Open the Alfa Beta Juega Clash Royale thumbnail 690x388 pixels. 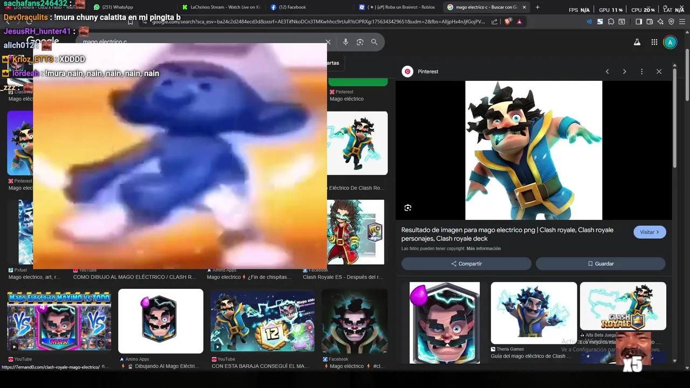[x=623, y=306]
